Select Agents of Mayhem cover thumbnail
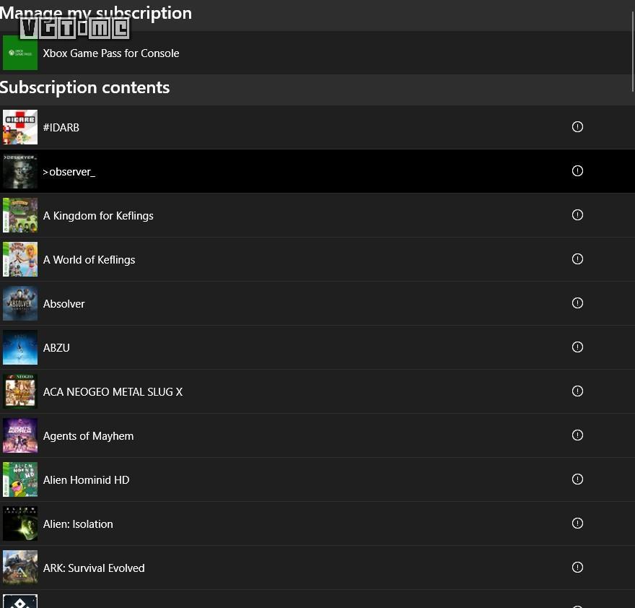Screen dimensions: 635x608 click(20, 435)
